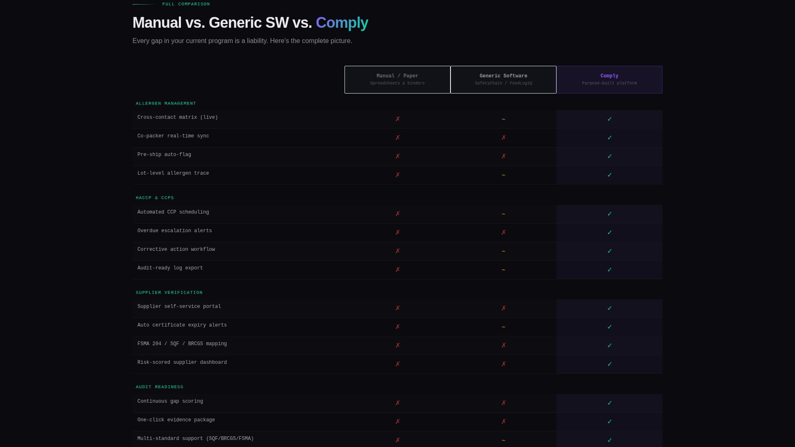Click the Comply check for Lot-level allergen trace

609,175
